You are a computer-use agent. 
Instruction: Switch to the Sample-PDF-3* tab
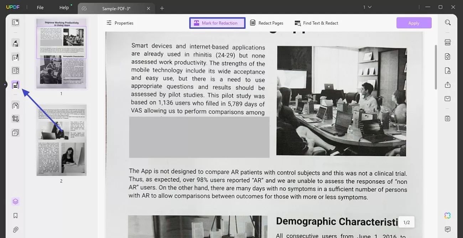[116, 8]
